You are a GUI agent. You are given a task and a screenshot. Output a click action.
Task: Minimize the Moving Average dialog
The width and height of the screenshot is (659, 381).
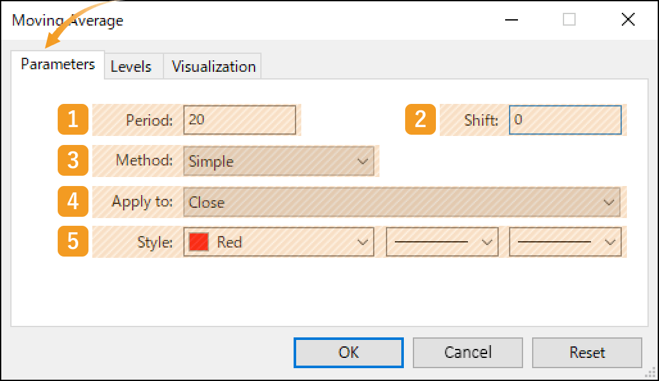(512, 19)
